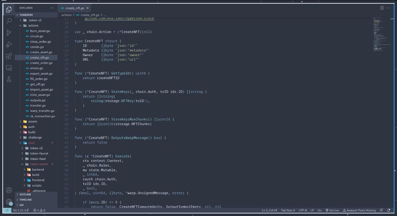Image resolution: width=397 pixels, height=216 pixels.
Task: Open the Extensions view
Action: pyautogui.click(x=9, y=56)
